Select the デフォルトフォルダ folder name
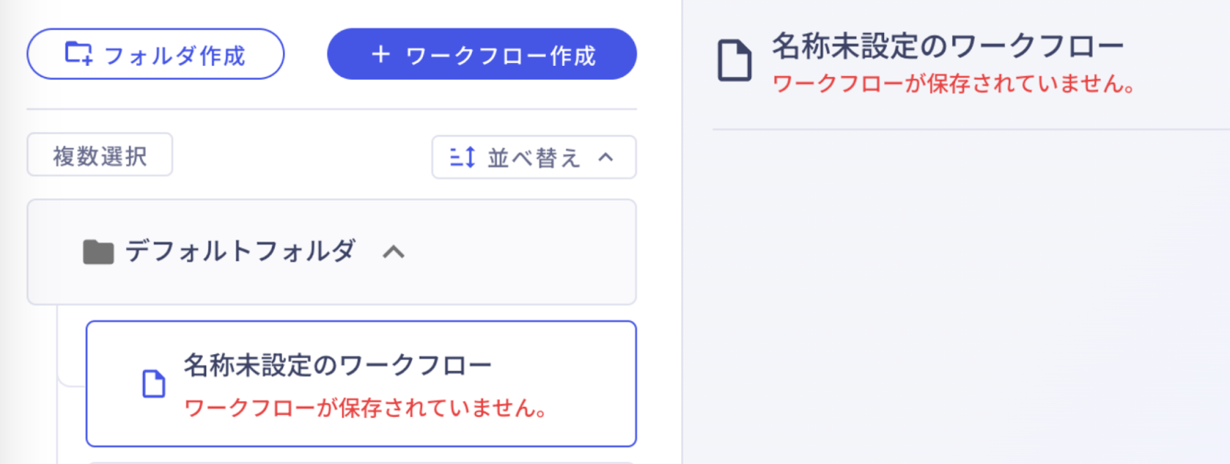This screenshot has height=464, width=1230. tap(240, 251)
